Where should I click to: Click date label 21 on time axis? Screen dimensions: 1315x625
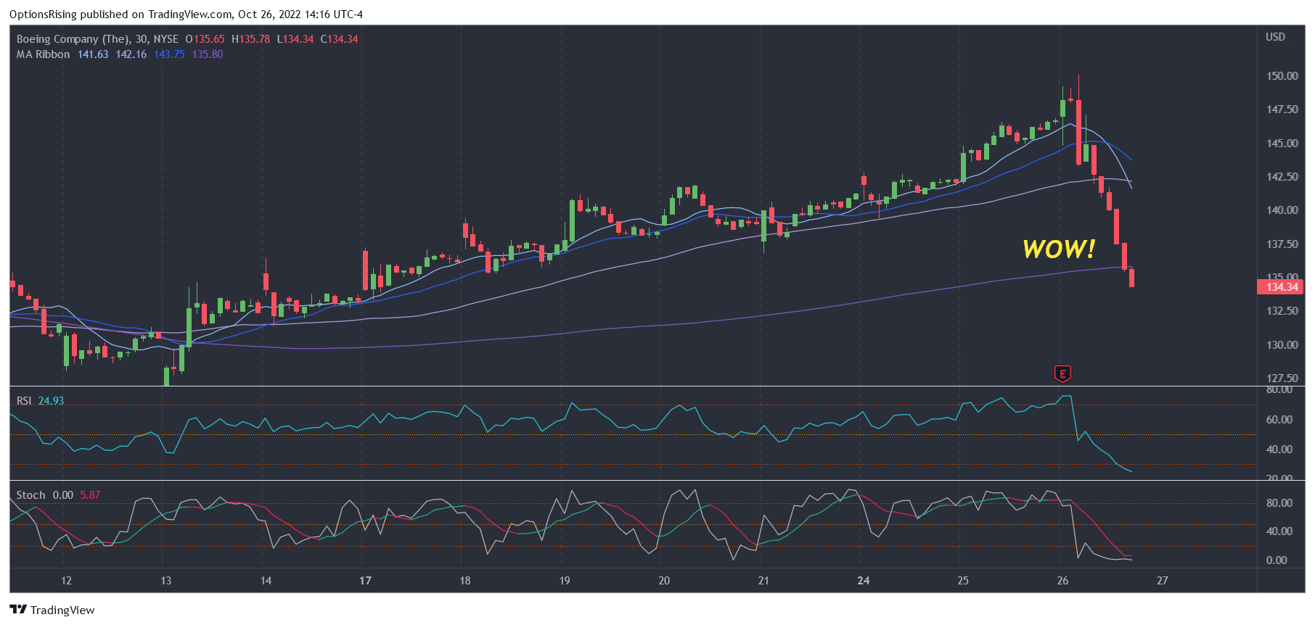(x=763, y=581)
